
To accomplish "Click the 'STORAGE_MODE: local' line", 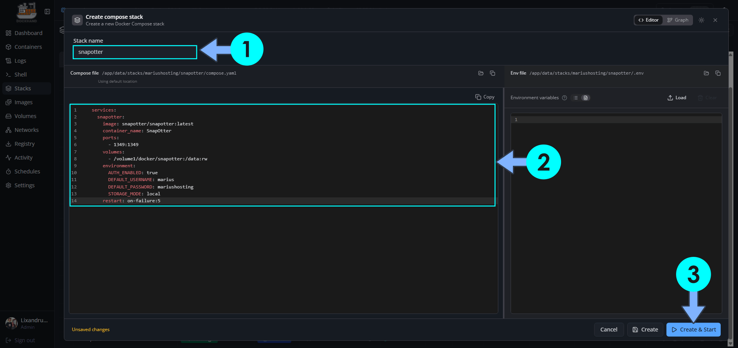I will pos(134,194).
